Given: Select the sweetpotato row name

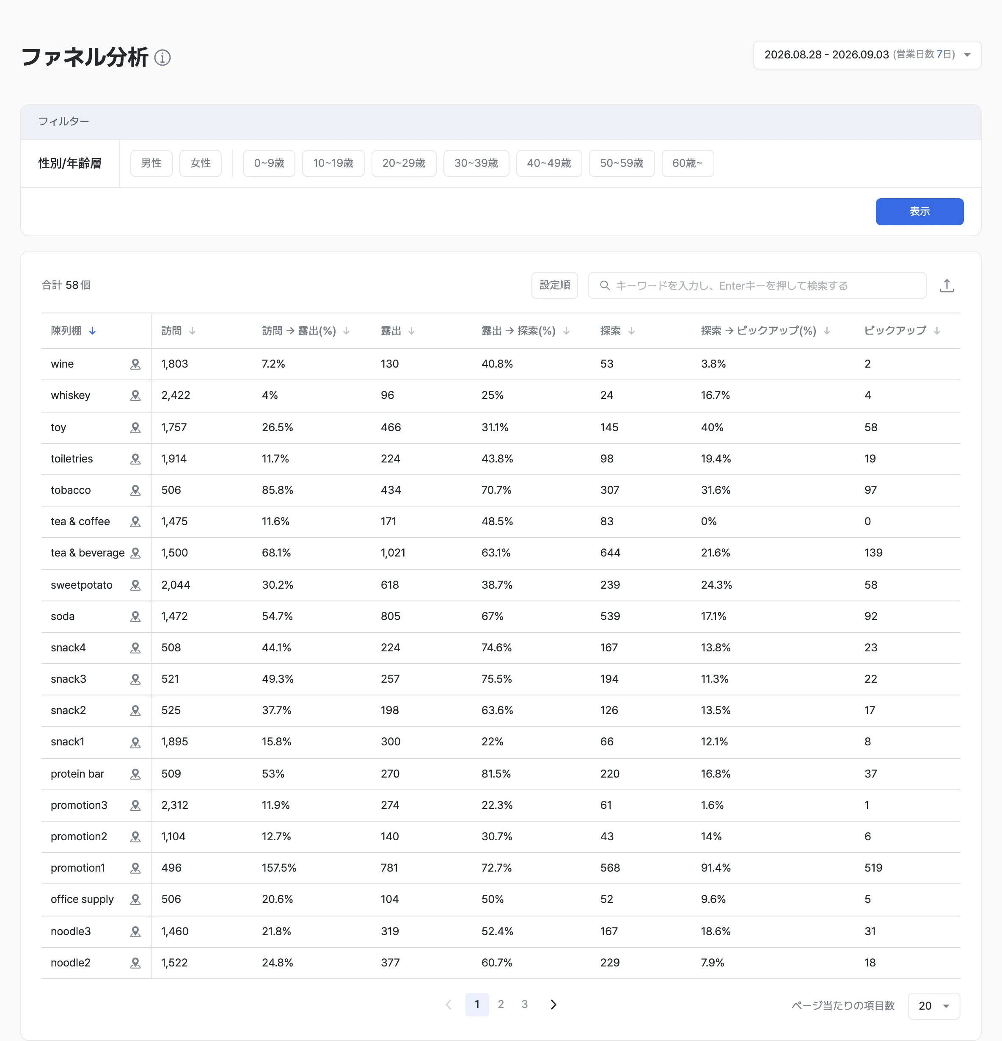Looking at the screenshot, I should [x=82, y=585].
